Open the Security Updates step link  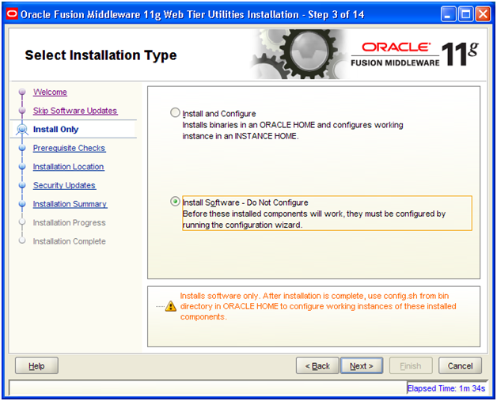(x=64, y=185)
